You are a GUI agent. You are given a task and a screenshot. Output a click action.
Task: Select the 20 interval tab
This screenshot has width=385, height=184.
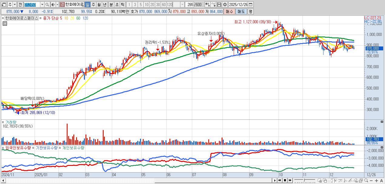(x=152, y=5)
